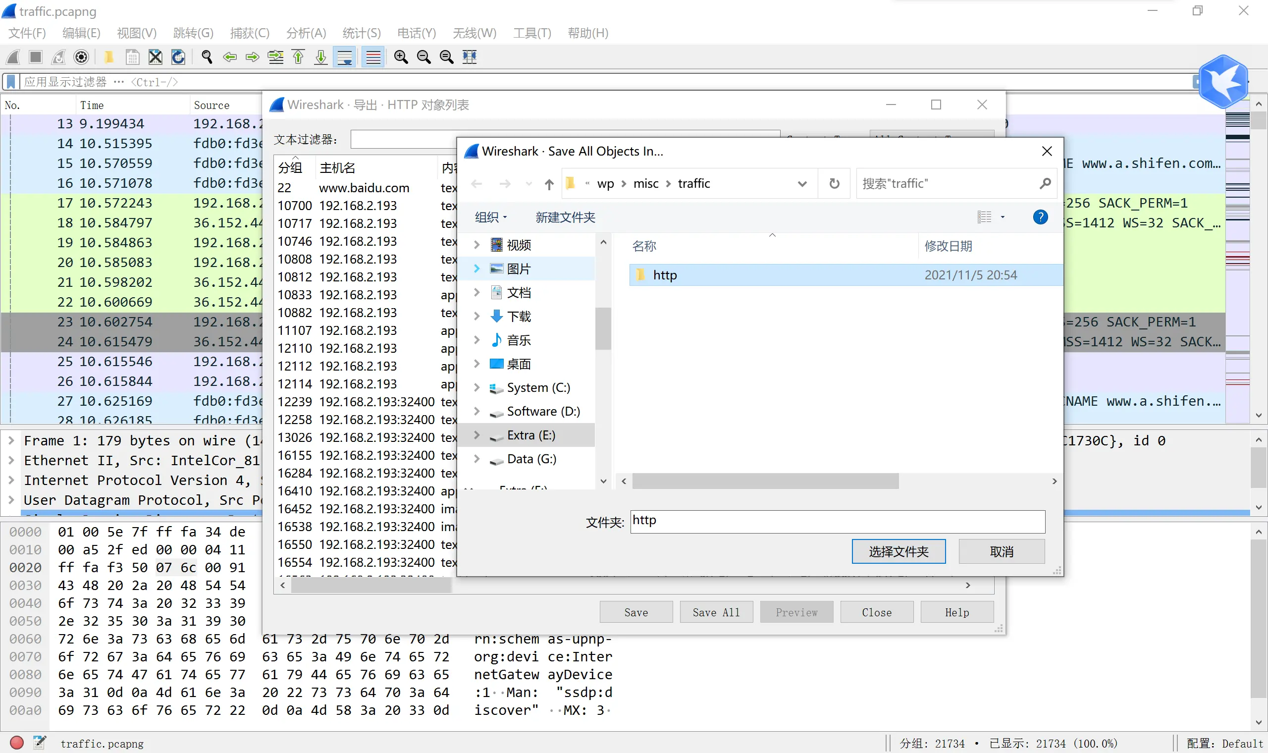Close the current capture file

(155, 57)
